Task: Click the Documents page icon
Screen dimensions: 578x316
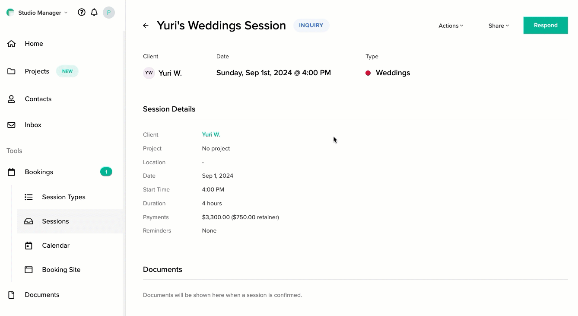Action: point(12,295)
